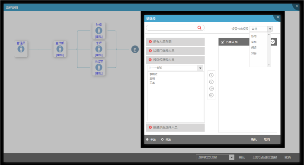Select the 串发 radio button
304x165 pixels.
tap(147, 139)
